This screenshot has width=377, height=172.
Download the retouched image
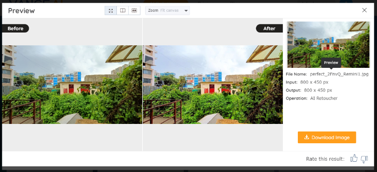(x=327, y=137)
